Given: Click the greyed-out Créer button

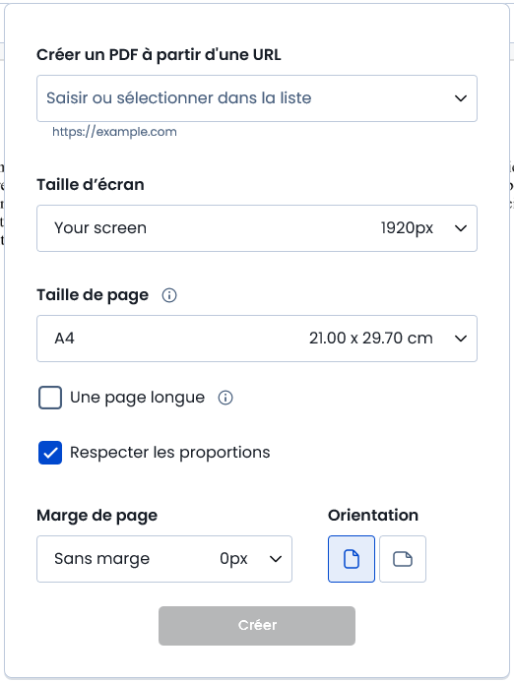Looking at the screenshot, I should (x=257, y=626).
